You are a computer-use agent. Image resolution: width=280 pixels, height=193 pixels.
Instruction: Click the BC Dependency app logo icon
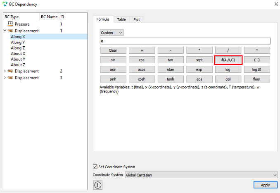coord(5,4)
